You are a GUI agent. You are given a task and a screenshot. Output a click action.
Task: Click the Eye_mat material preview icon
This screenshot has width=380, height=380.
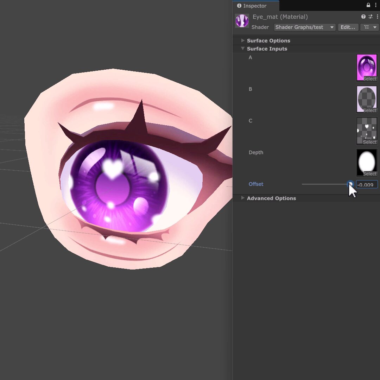[x=242, y=21]
